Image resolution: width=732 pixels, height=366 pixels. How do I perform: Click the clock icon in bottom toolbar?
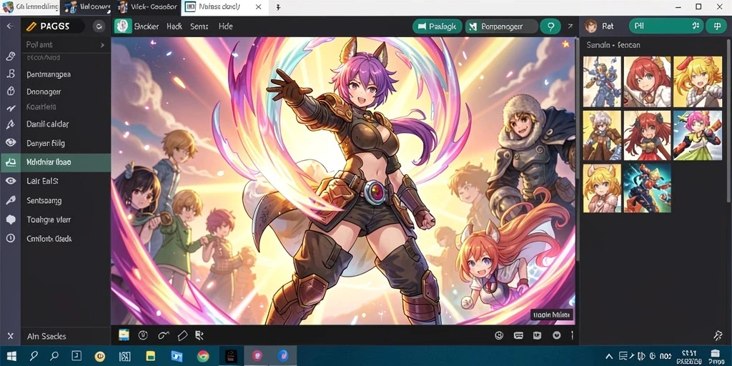pos(143,335)
